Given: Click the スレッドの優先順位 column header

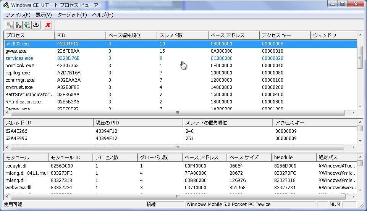Looking at the screenshot, I should (228, 123).
